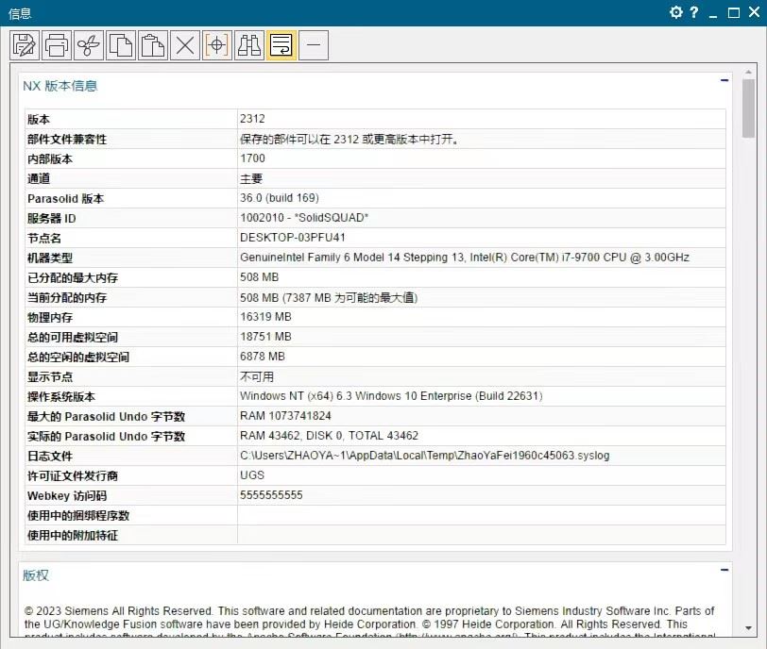Click server ID 1002010 - *SolidSQUAD*

tap(304, 218)
